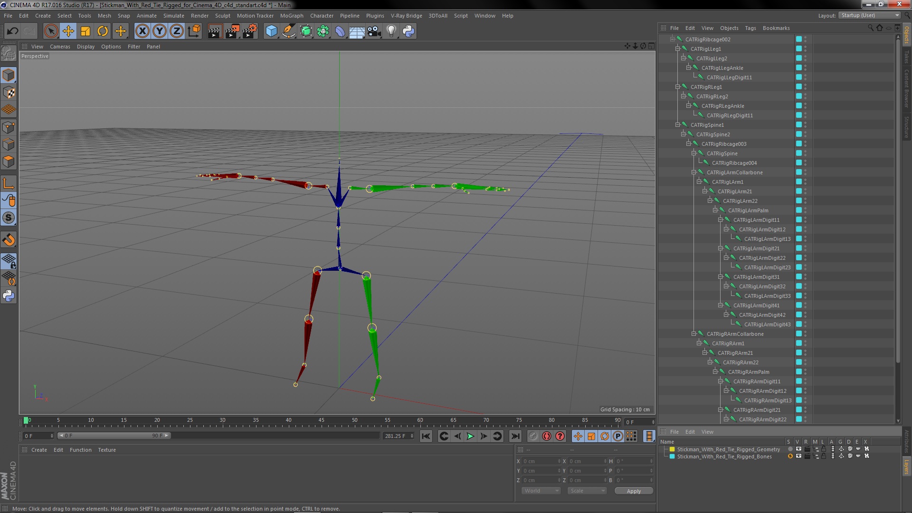Open the Layout Startup dropdown
Screen dimensions: 912x513
[870, 15]
